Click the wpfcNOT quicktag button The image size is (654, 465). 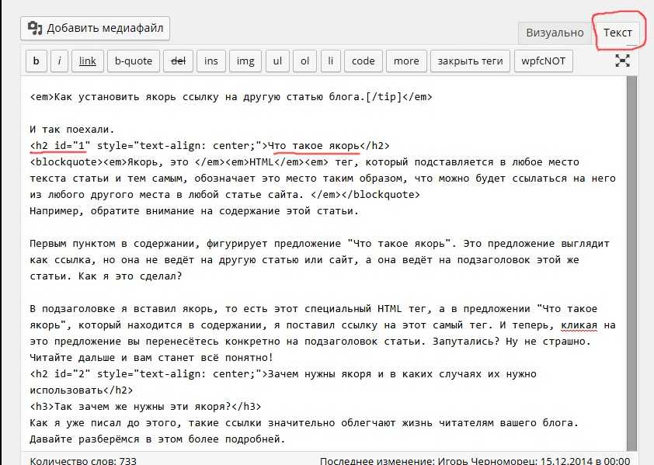pyautogui.click(x=544, y=61)
